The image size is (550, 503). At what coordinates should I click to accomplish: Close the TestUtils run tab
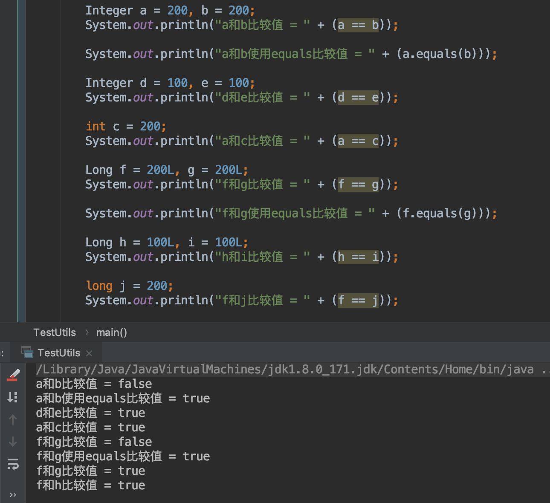click(89, 353)
